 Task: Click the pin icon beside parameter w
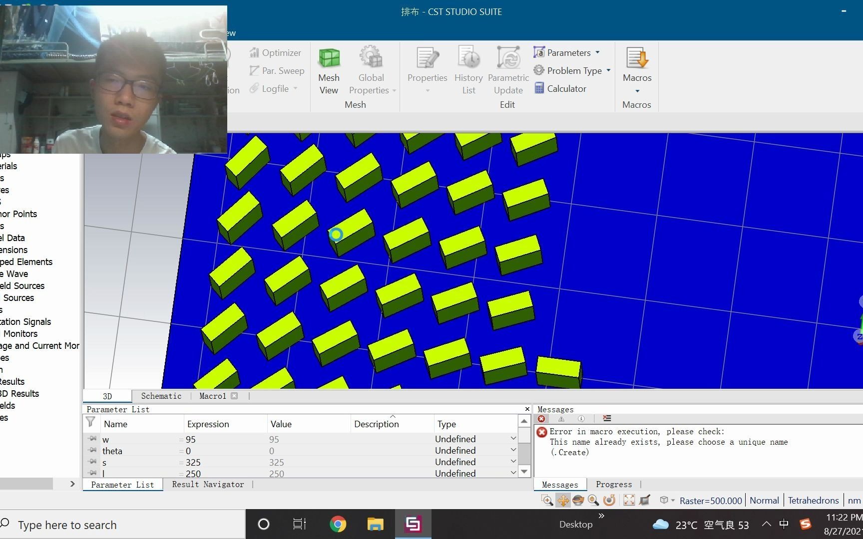point(92,439)
